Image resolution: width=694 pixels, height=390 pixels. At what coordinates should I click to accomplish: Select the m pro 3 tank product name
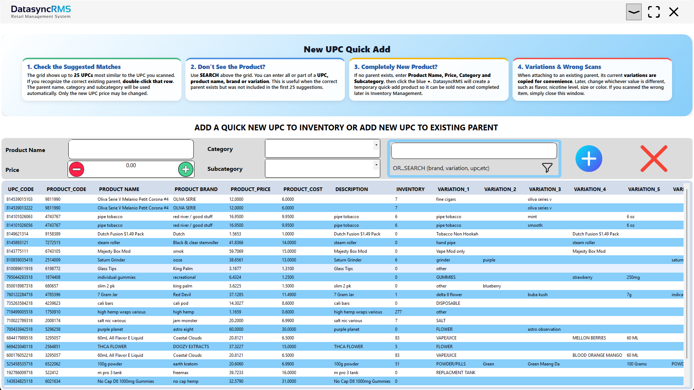pos(110,373)
